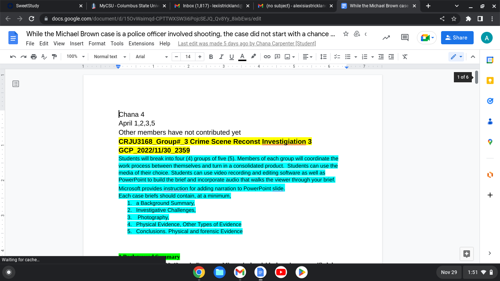The width and height of the screenshot is (500, 281).
Task: Insert a link
Action: 267,57
